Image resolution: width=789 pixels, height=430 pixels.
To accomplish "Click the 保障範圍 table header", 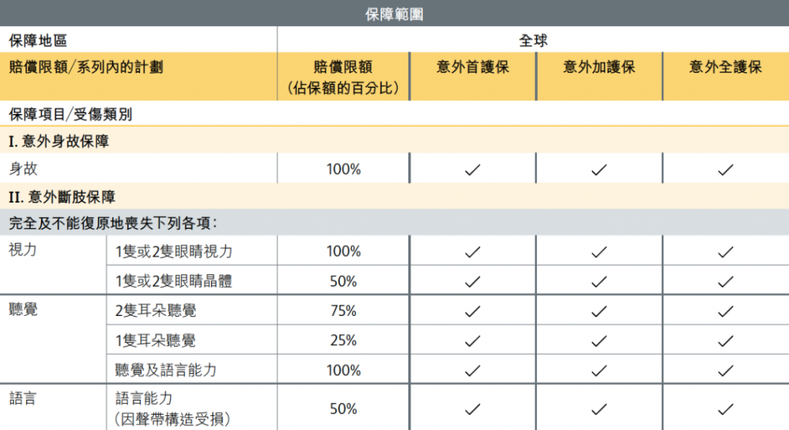I will point(394,14).
